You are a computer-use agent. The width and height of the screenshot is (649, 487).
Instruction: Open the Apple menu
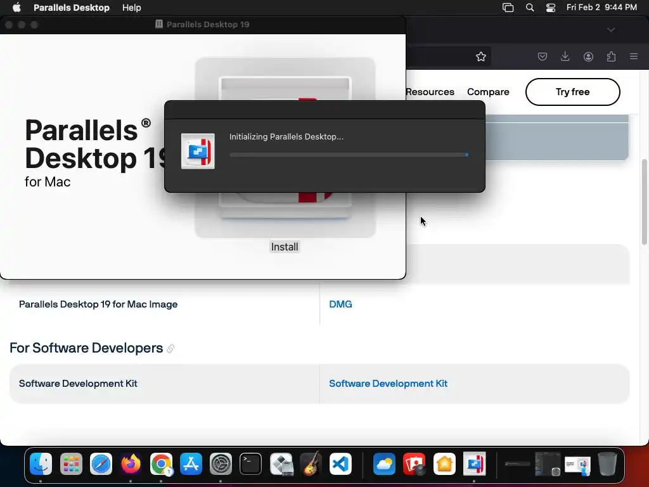[x=16, y=8]
